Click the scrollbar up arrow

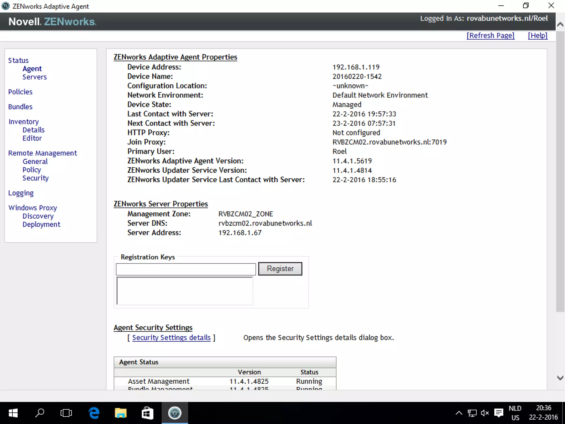click(560, 25)
